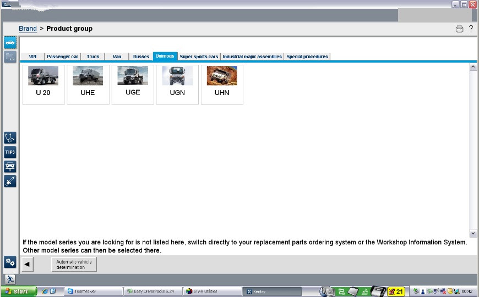Open Easy DriverPacks 5.24 taskbar item
This screenshot has height=297, width=479.
153,292
